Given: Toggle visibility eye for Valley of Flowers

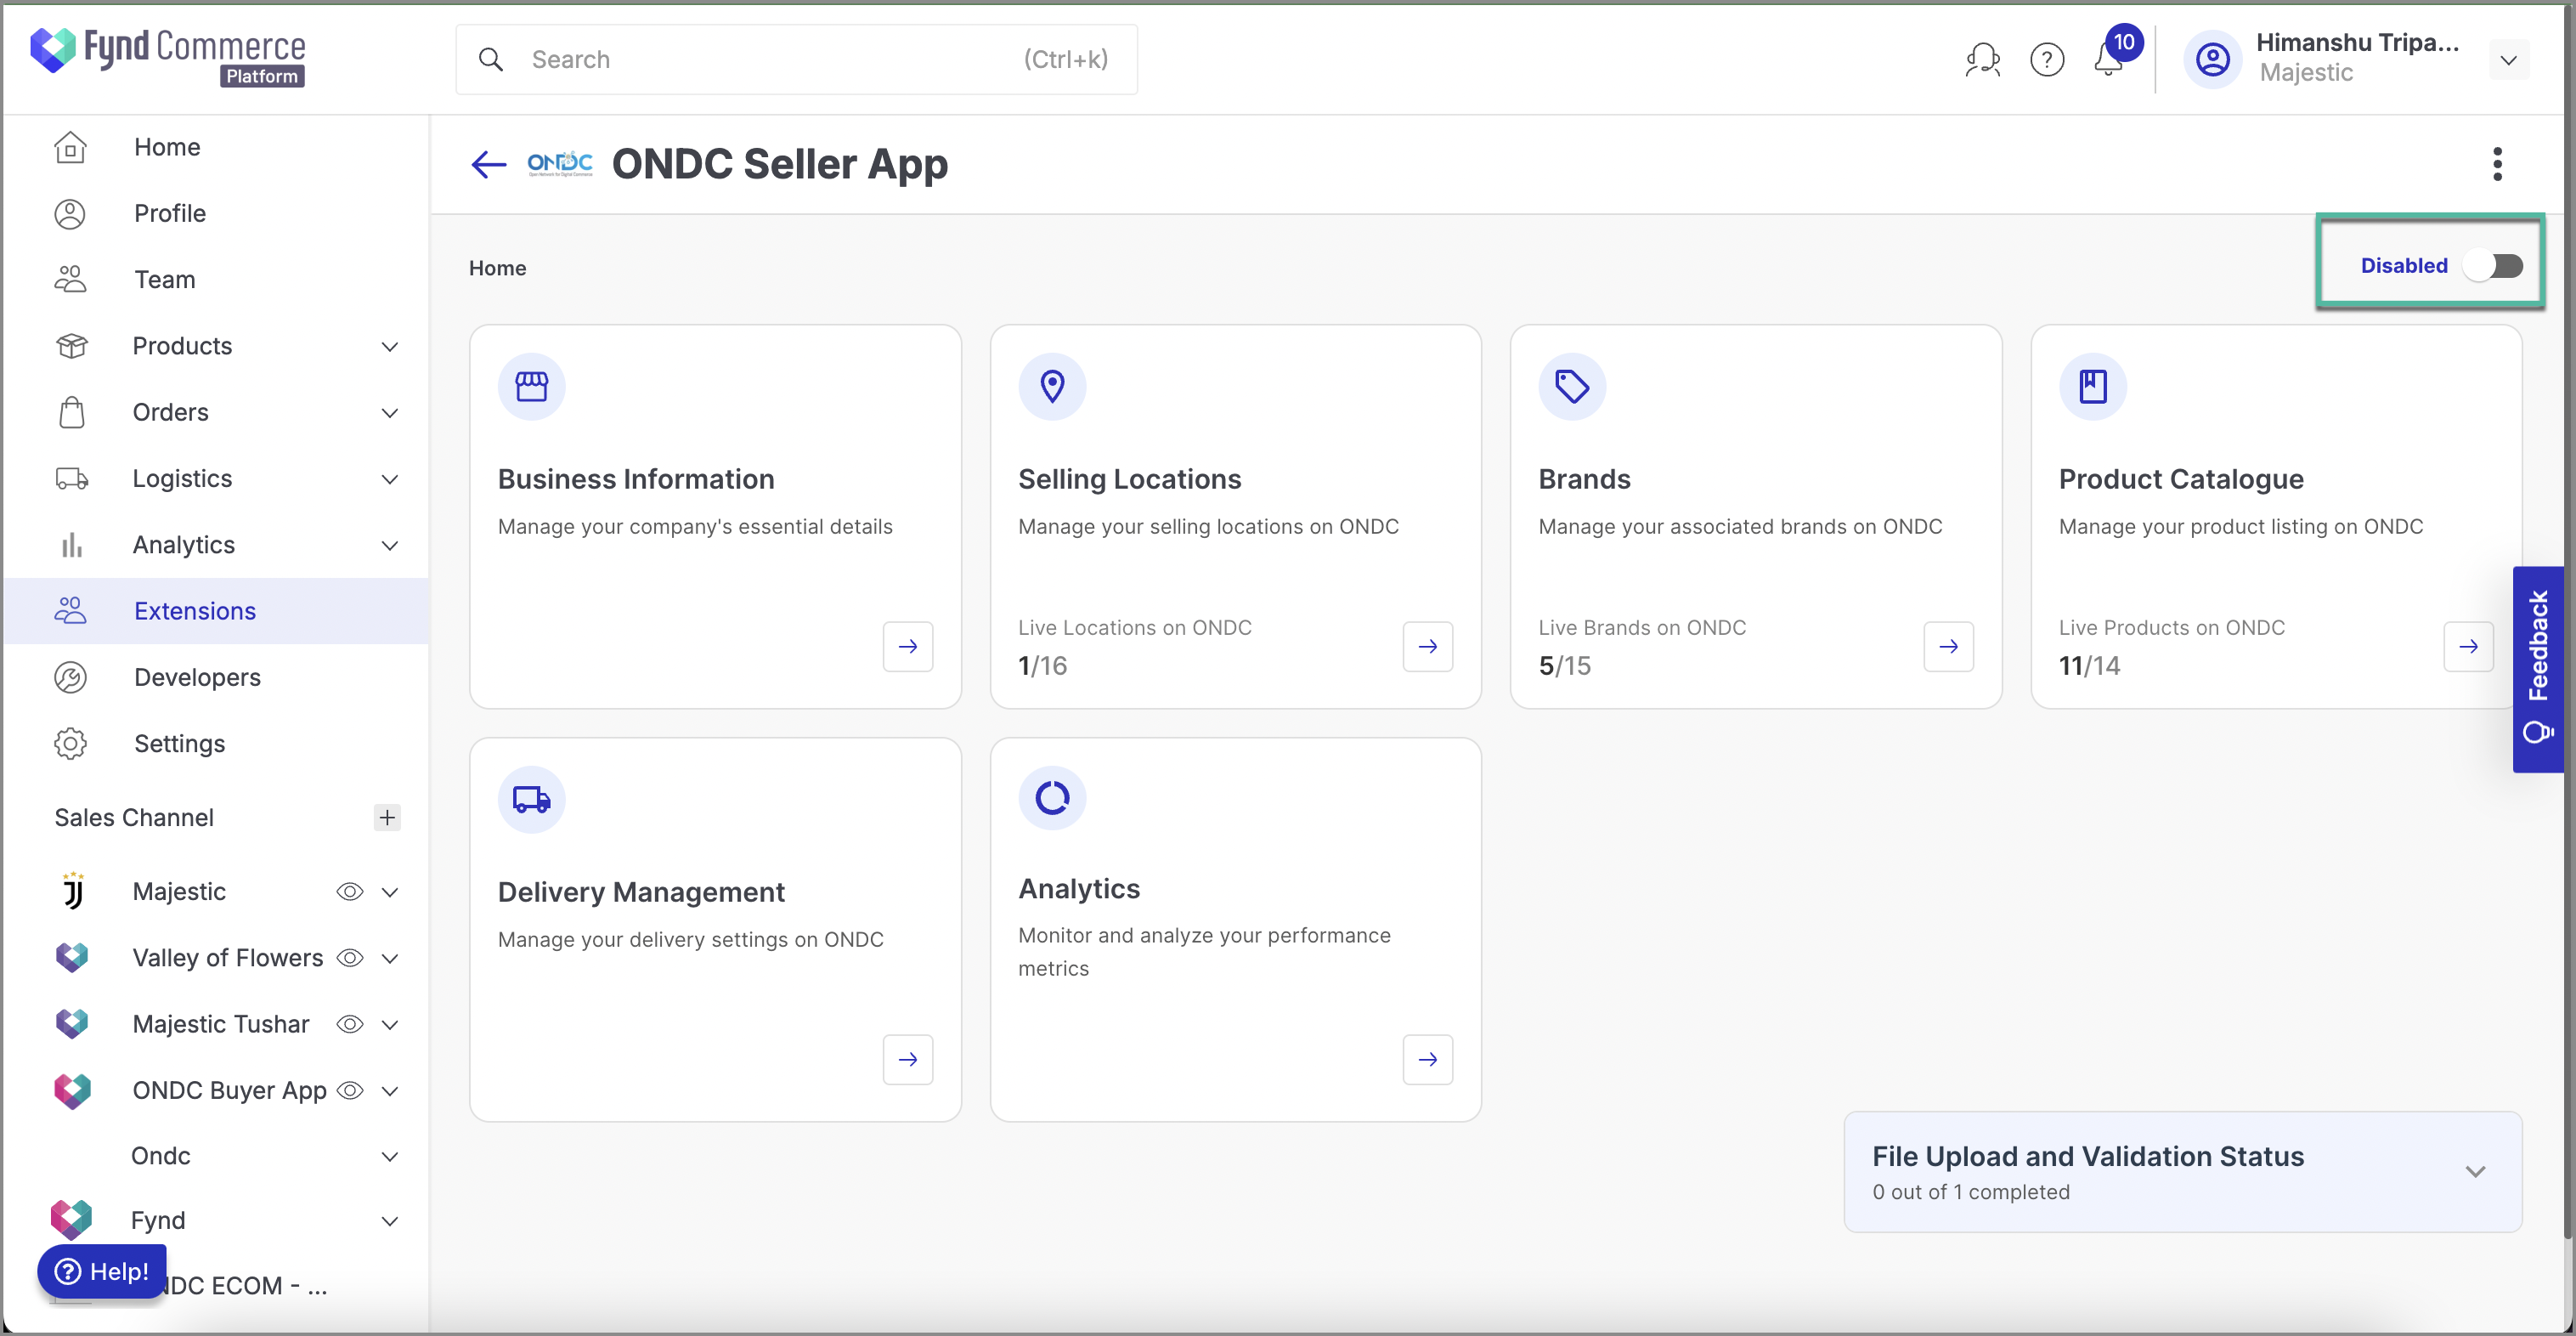Looking at the screenshot, I should (350, 957).
